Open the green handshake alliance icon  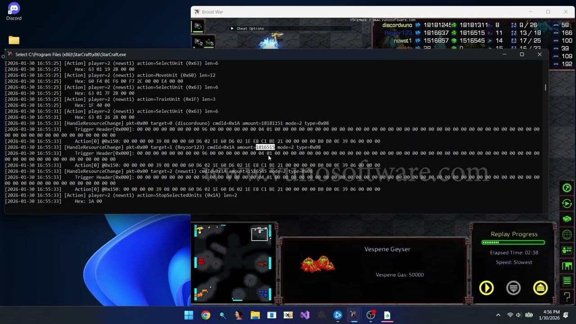click(x=567, y=219)
